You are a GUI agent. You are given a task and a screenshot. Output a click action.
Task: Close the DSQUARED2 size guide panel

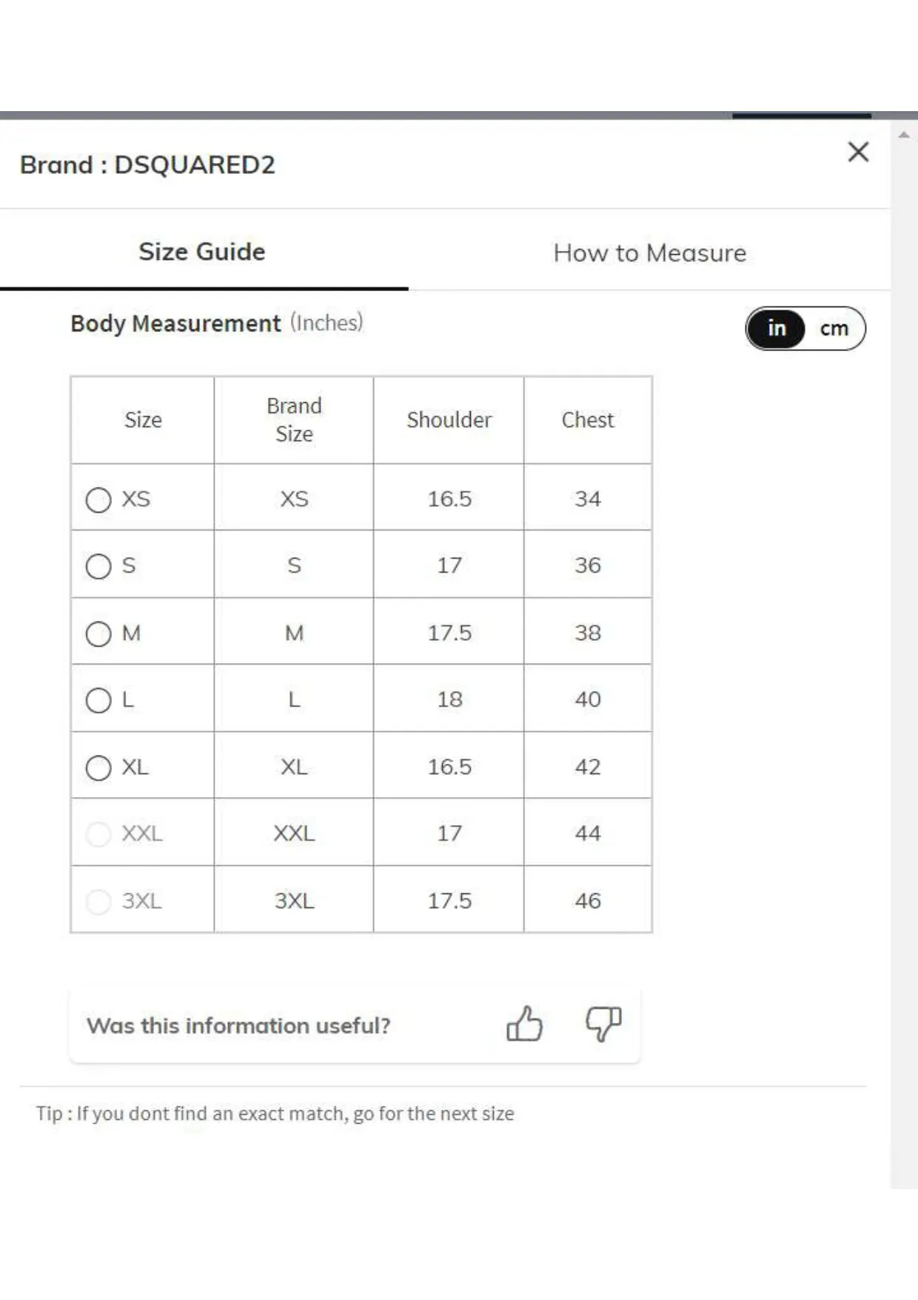coord(858,152)
